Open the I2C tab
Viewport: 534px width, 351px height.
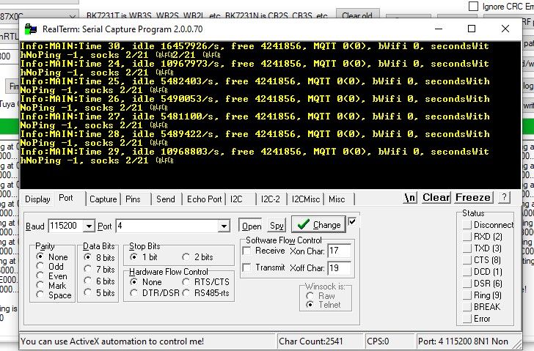pyautogui.click(x=236, y=199)
